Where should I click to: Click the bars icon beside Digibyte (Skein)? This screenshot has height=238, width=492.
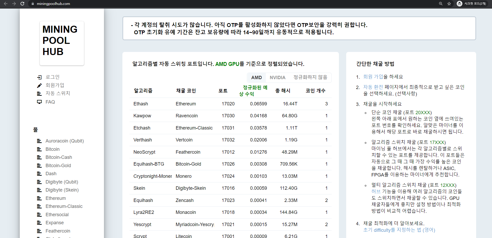point(39,190)
